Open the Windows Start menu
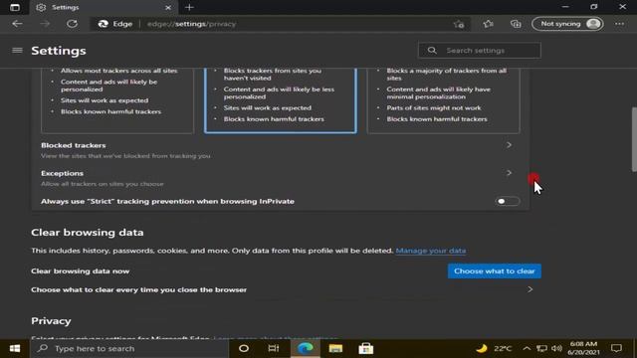The width and height of the screenshot is (637, 358). pyautogui.click(x=15, y=349)
